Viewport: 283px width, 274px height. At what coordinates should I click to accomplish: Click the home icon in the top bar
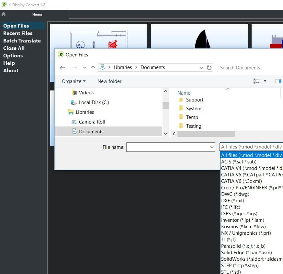(4, 14)
